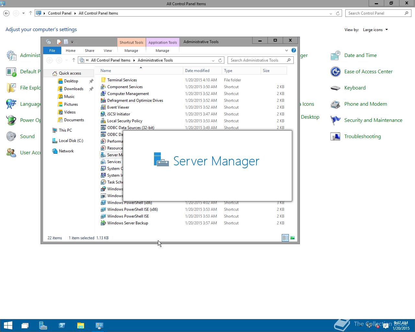This screenshot has height=332, width=415.
Task: Select the iSCSI Initiator icon
Action: (103, 114)
